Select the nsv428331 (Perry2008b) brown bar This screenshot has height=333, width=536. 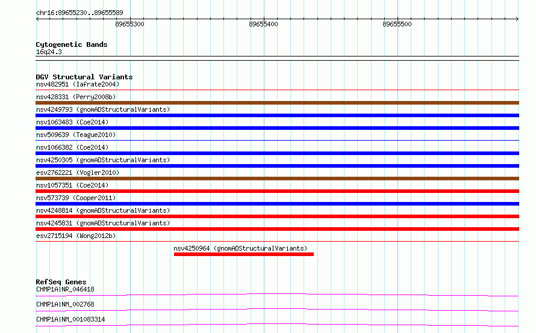[x=277, y=103]
